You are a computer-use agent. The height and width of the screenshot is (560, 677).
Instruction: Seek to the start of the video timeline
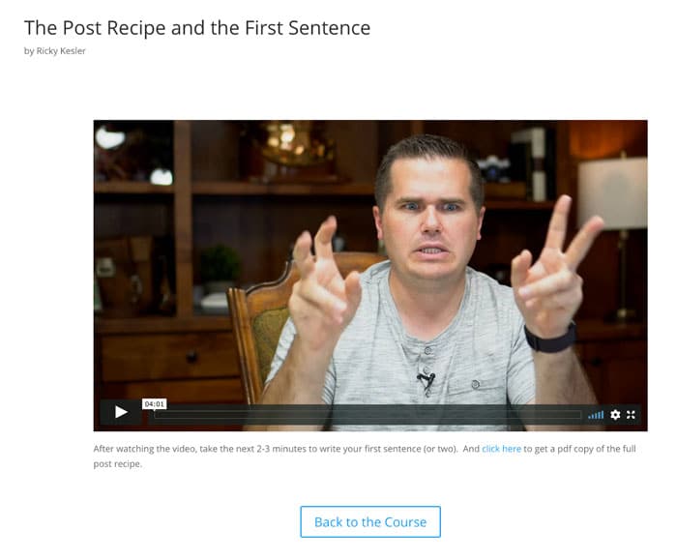tap(157, 415)
